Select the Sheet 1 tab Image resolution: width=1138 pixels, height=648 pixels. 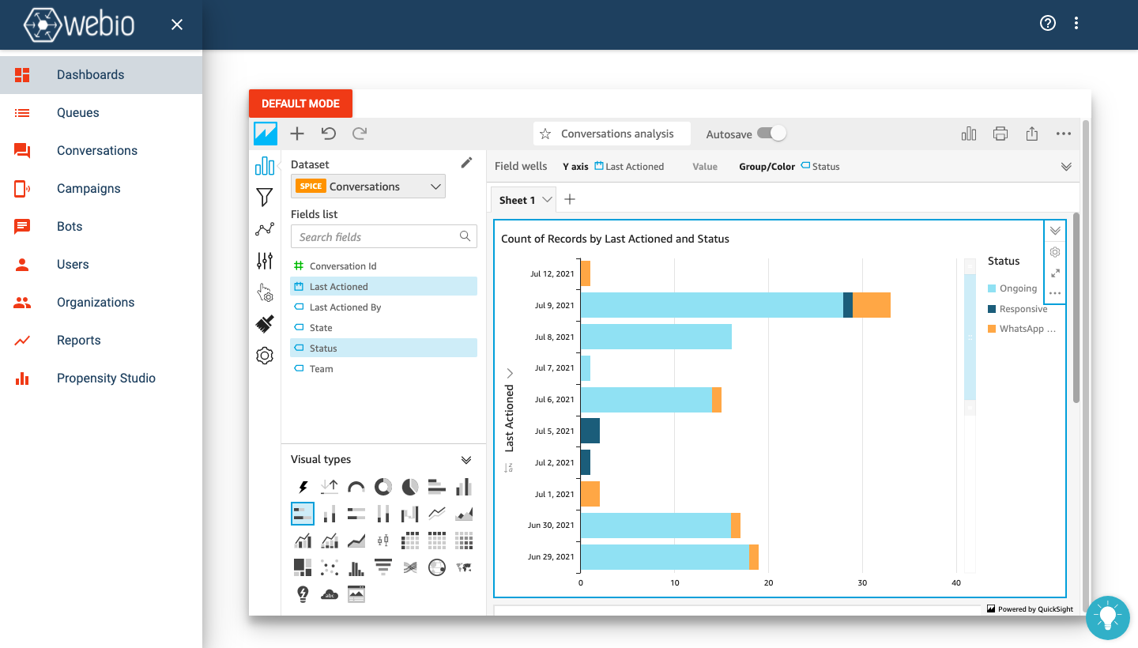(517, 200)
